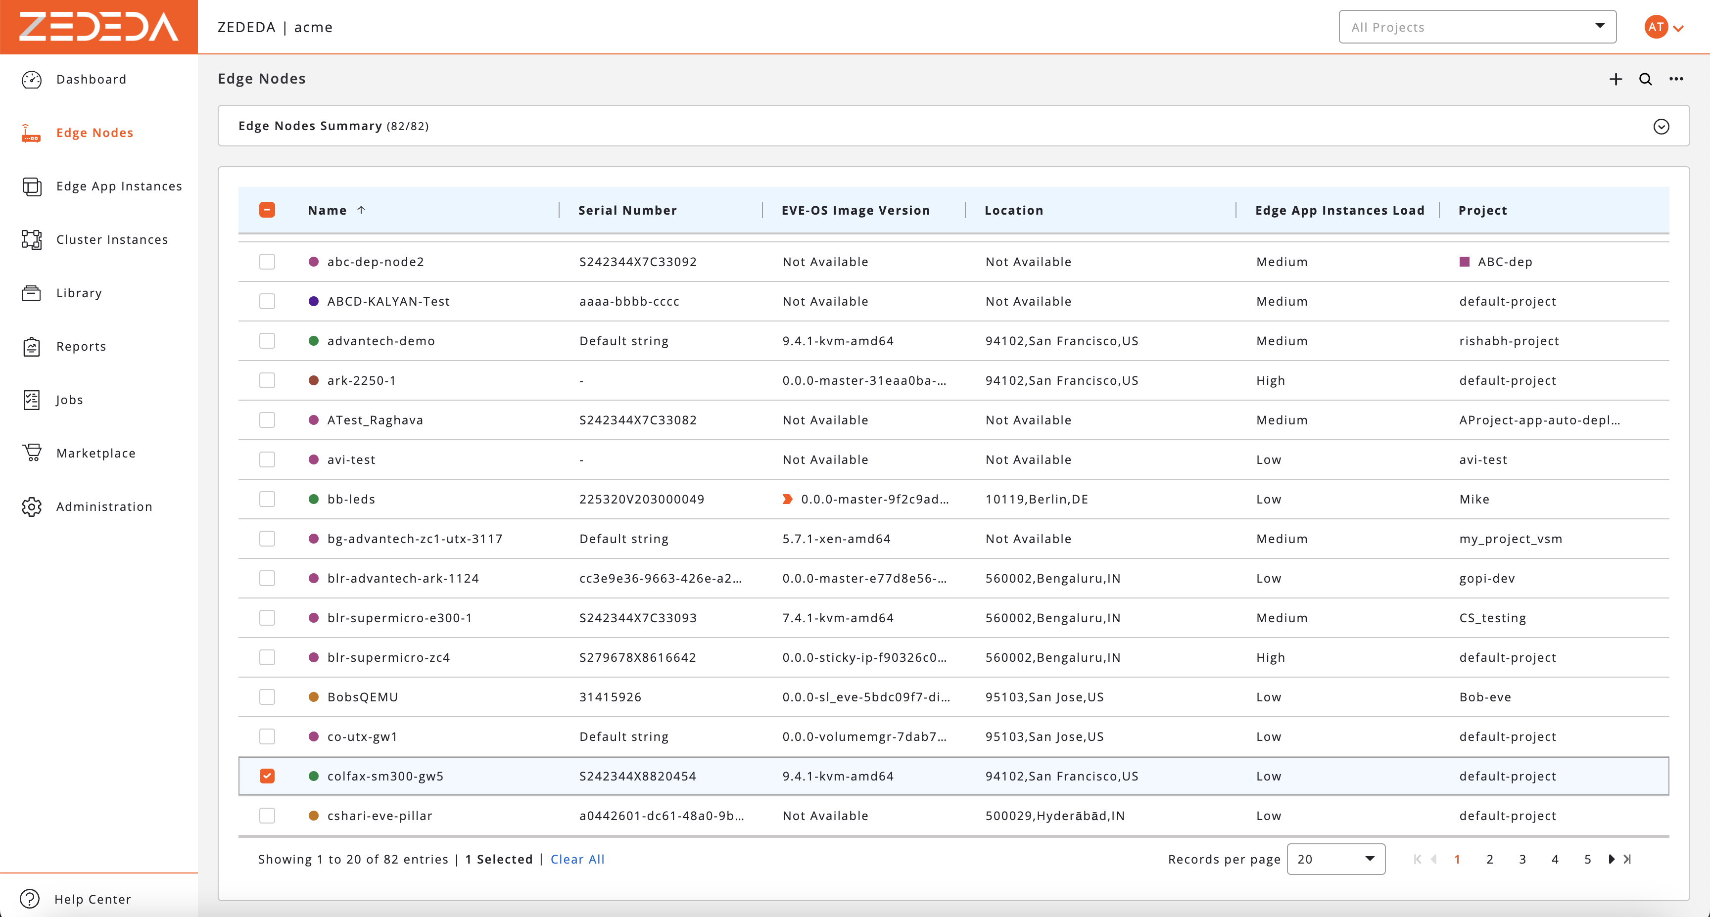Screen dimensions: 1710x917
Task: Expand the Edge Nodes Summary panel
Action: [x=1662, y=126]
